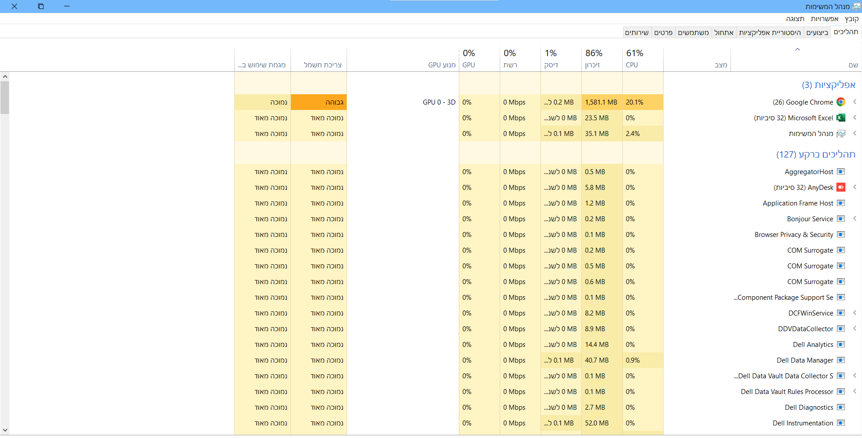Click the Google Chrome icon in apps list
This screenshot has width=862, height=438.
click(x=841, y=102)
